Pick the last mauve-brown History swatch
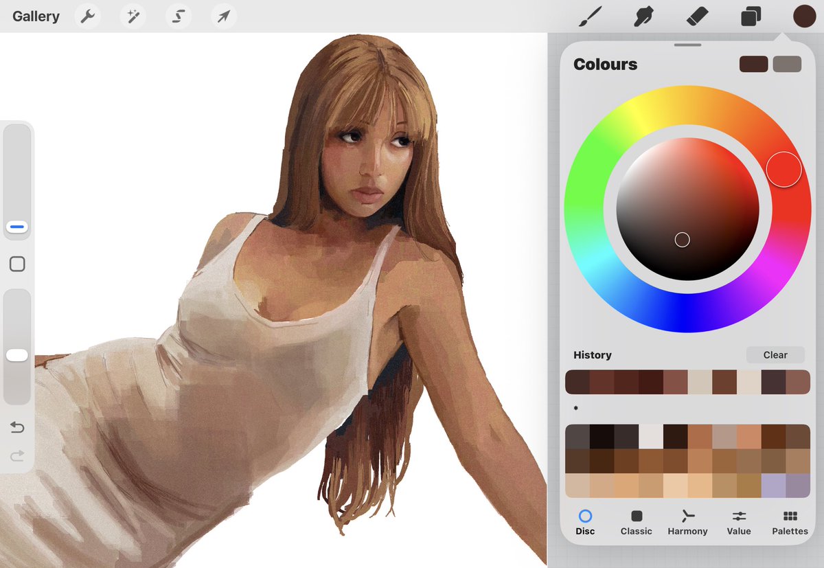The image size is (824, 568). pyautogui.click(x=798, y=382)
